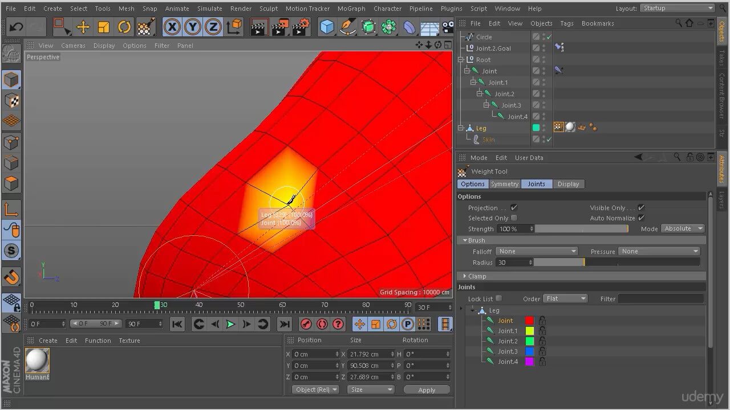The image size is (730, 410).
Task: Enable the Selected Only checkbox
Action: pyautogui.click(x=514, y=218)
